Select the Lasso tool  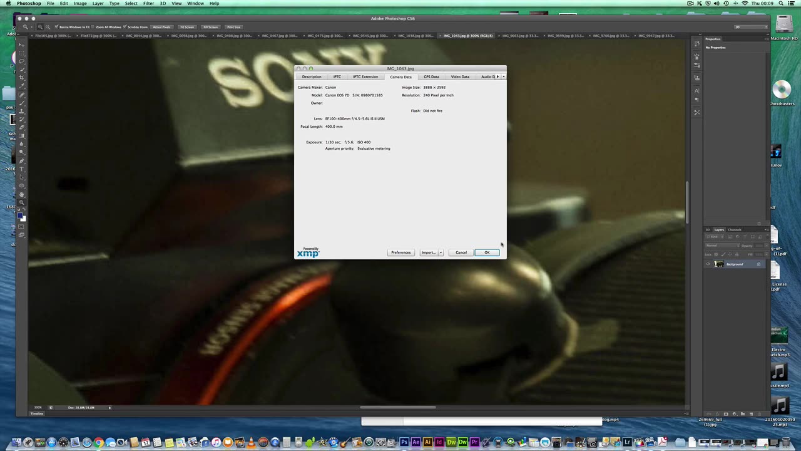point(21,60)
